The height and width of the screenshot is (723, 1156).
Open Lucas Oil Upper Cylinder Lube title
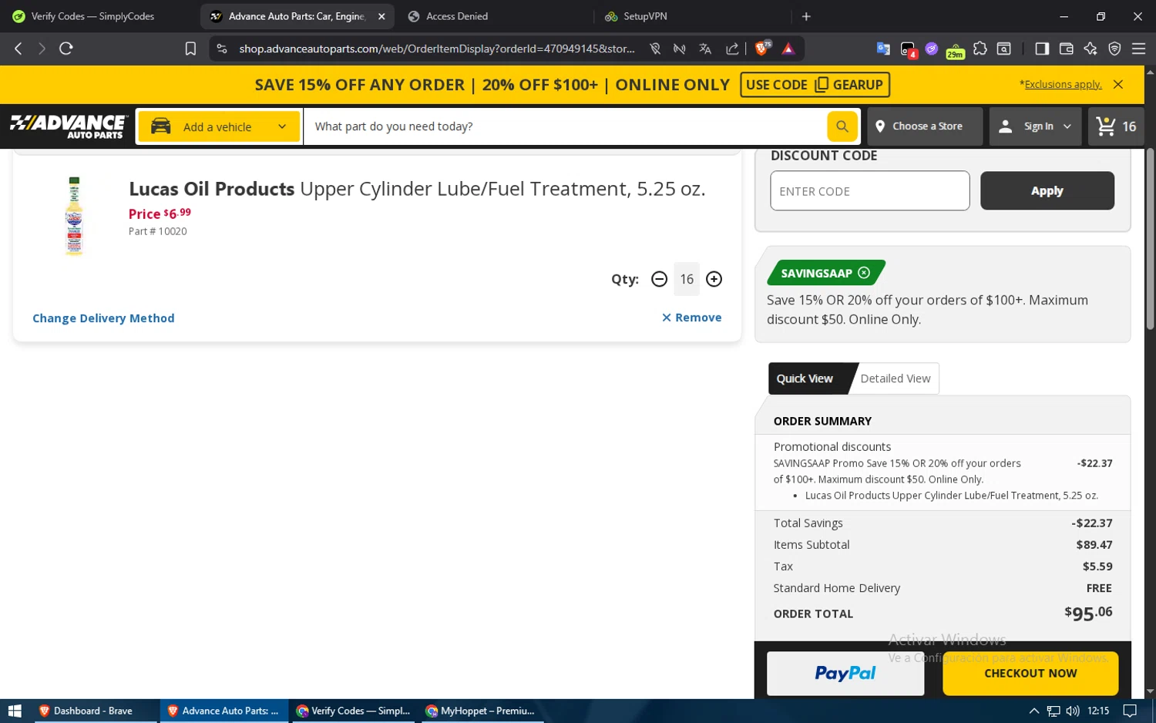point(417,189)
